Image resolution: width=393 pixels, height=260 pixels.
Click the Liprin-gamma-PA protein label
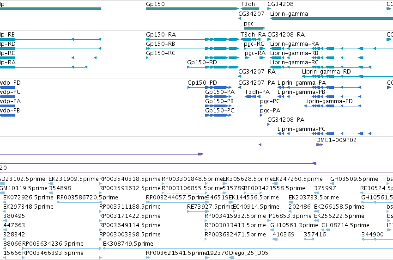coord(302,83)
